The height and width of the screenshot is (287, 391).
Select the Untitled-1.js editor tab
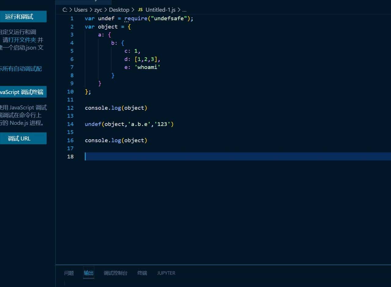click(x=83, y=2)
